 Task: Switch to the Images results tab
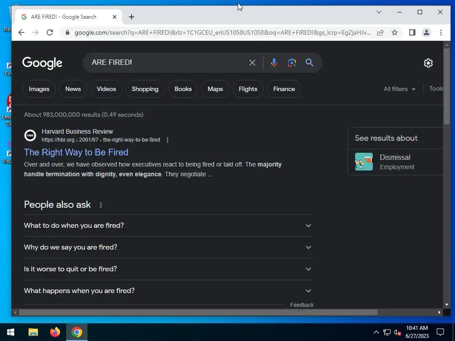[39, 89]
